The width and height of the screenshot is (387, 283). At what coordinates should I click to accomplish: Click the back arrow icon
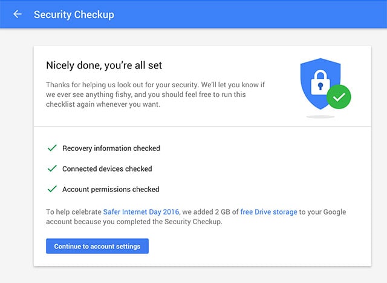pos(18,14)
